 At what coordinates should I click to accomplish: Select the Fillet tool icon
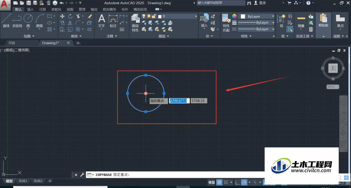pyautogui.click(x=78, y=23)
